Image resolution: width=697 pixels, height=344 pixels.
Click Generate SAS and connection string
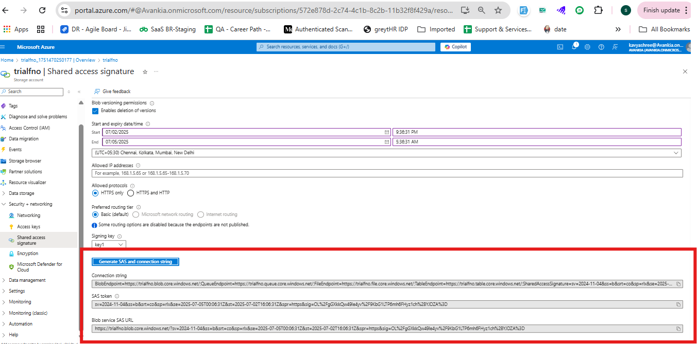[x=135, y=262]
